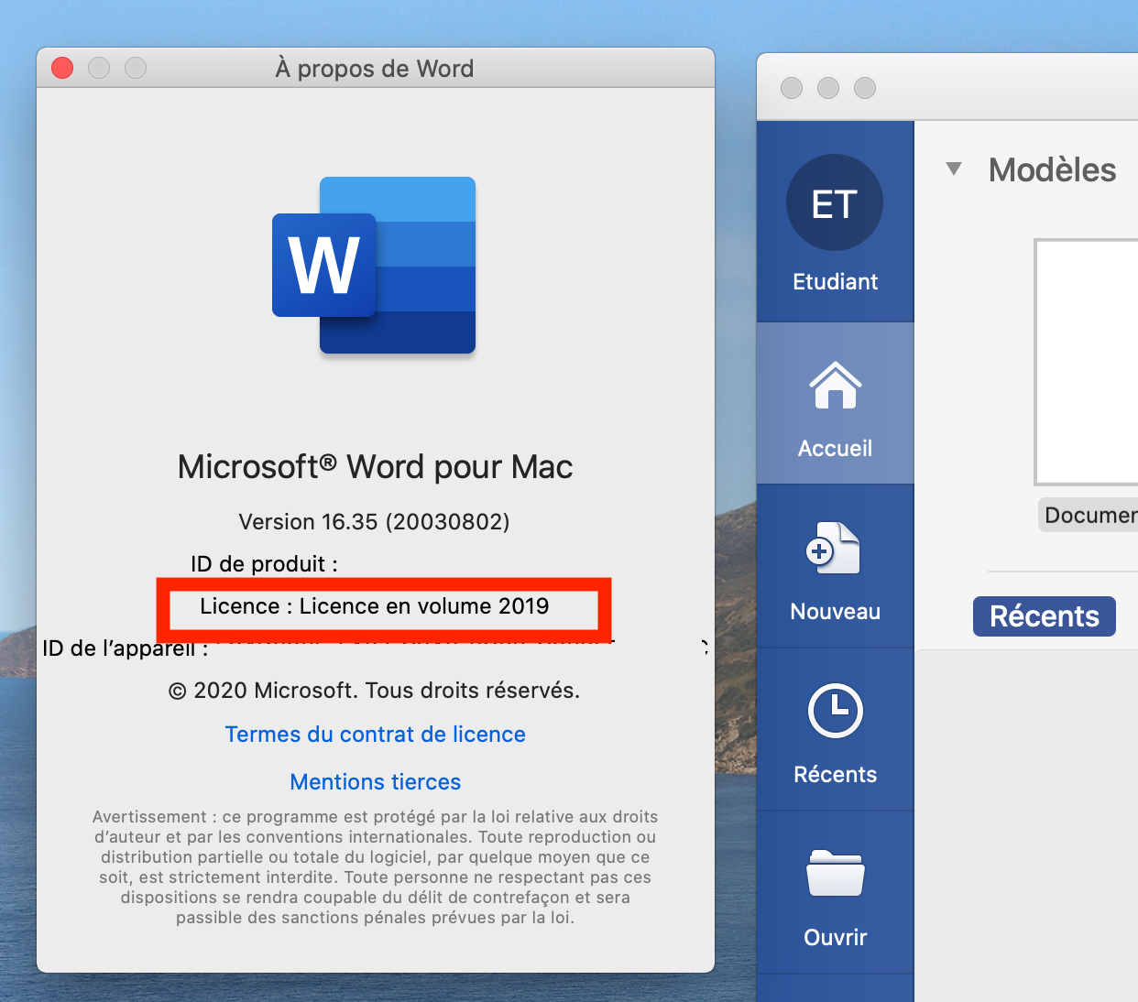
Task: Click the gray close button of gallery window
Action: coord(792,88)
